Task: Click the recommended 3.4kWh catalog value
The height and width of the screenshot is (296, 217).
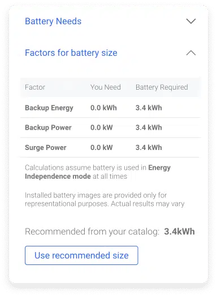Action: point(179,231)
